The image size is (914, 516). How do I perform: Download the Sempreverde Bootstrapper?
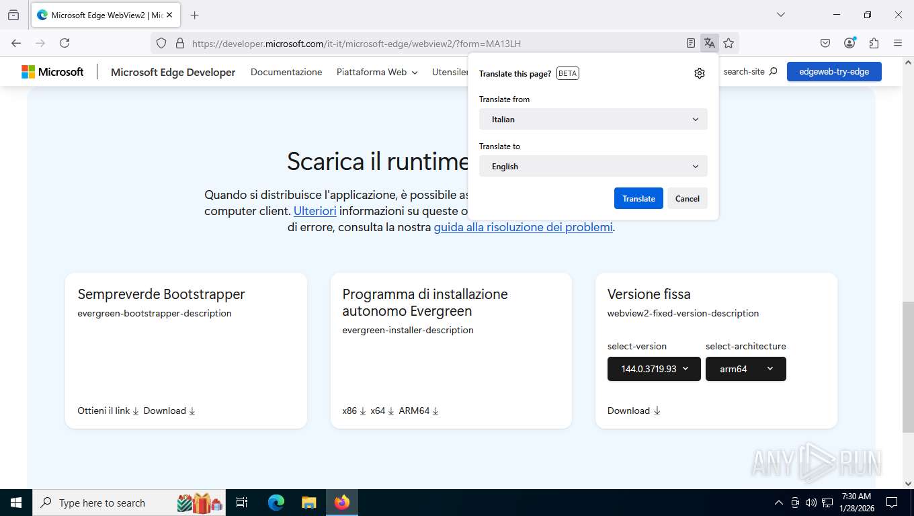169,411
